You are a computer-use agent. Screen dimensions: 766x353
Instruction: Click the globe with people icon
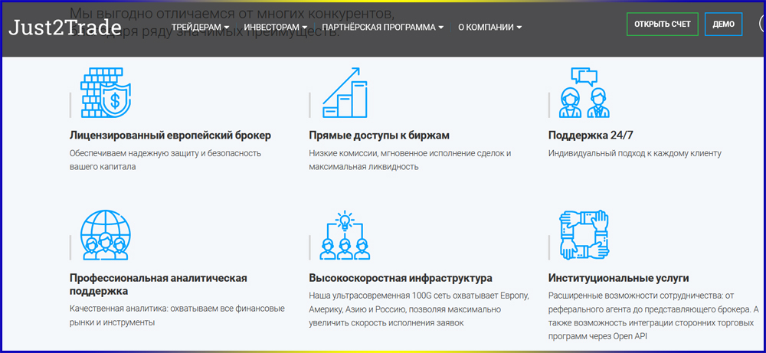click(106, 235)
